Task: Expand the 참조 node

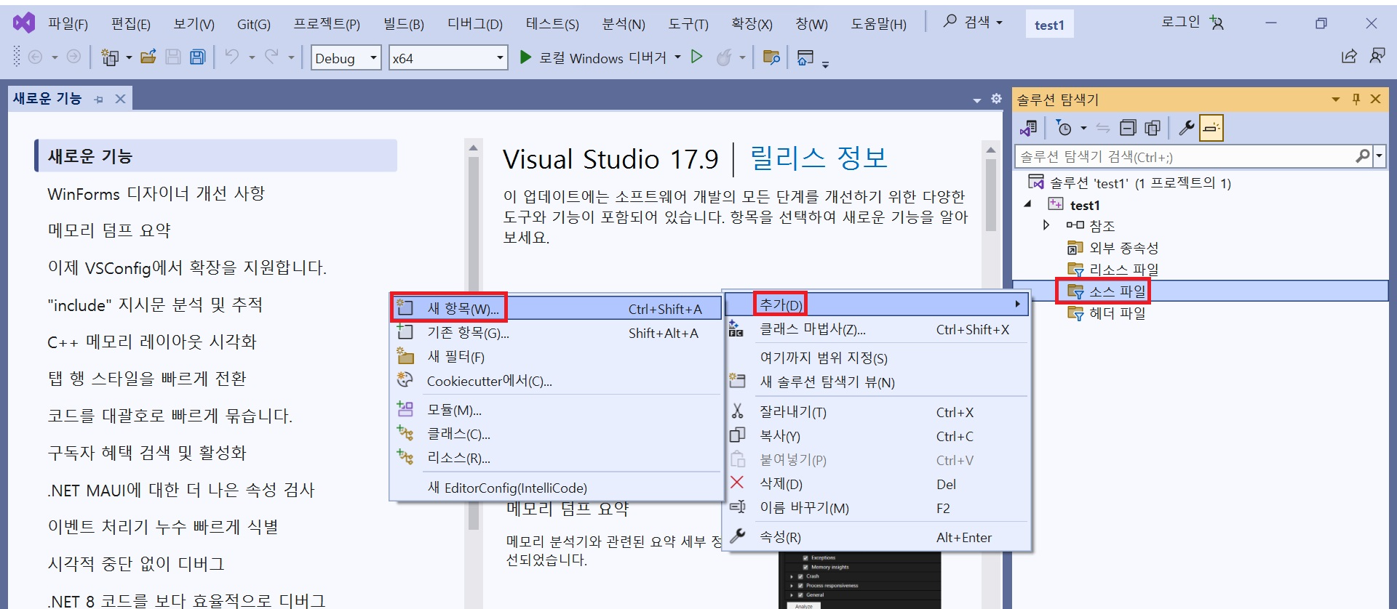Action: 1046,225
